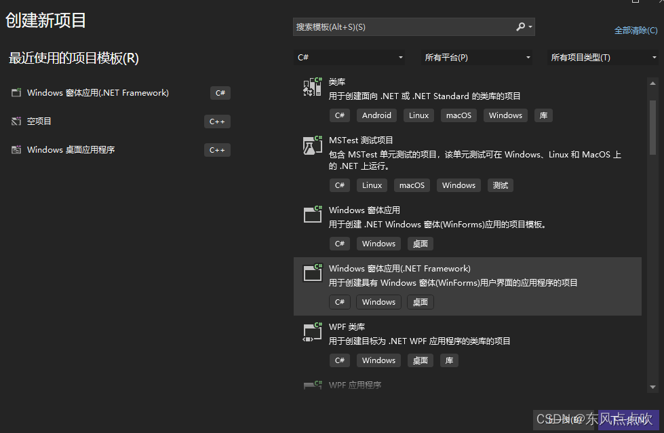Screen dimensions: 664x433
Task: Click the 空项目 recent template icon
Action: (x=15, y=121)
